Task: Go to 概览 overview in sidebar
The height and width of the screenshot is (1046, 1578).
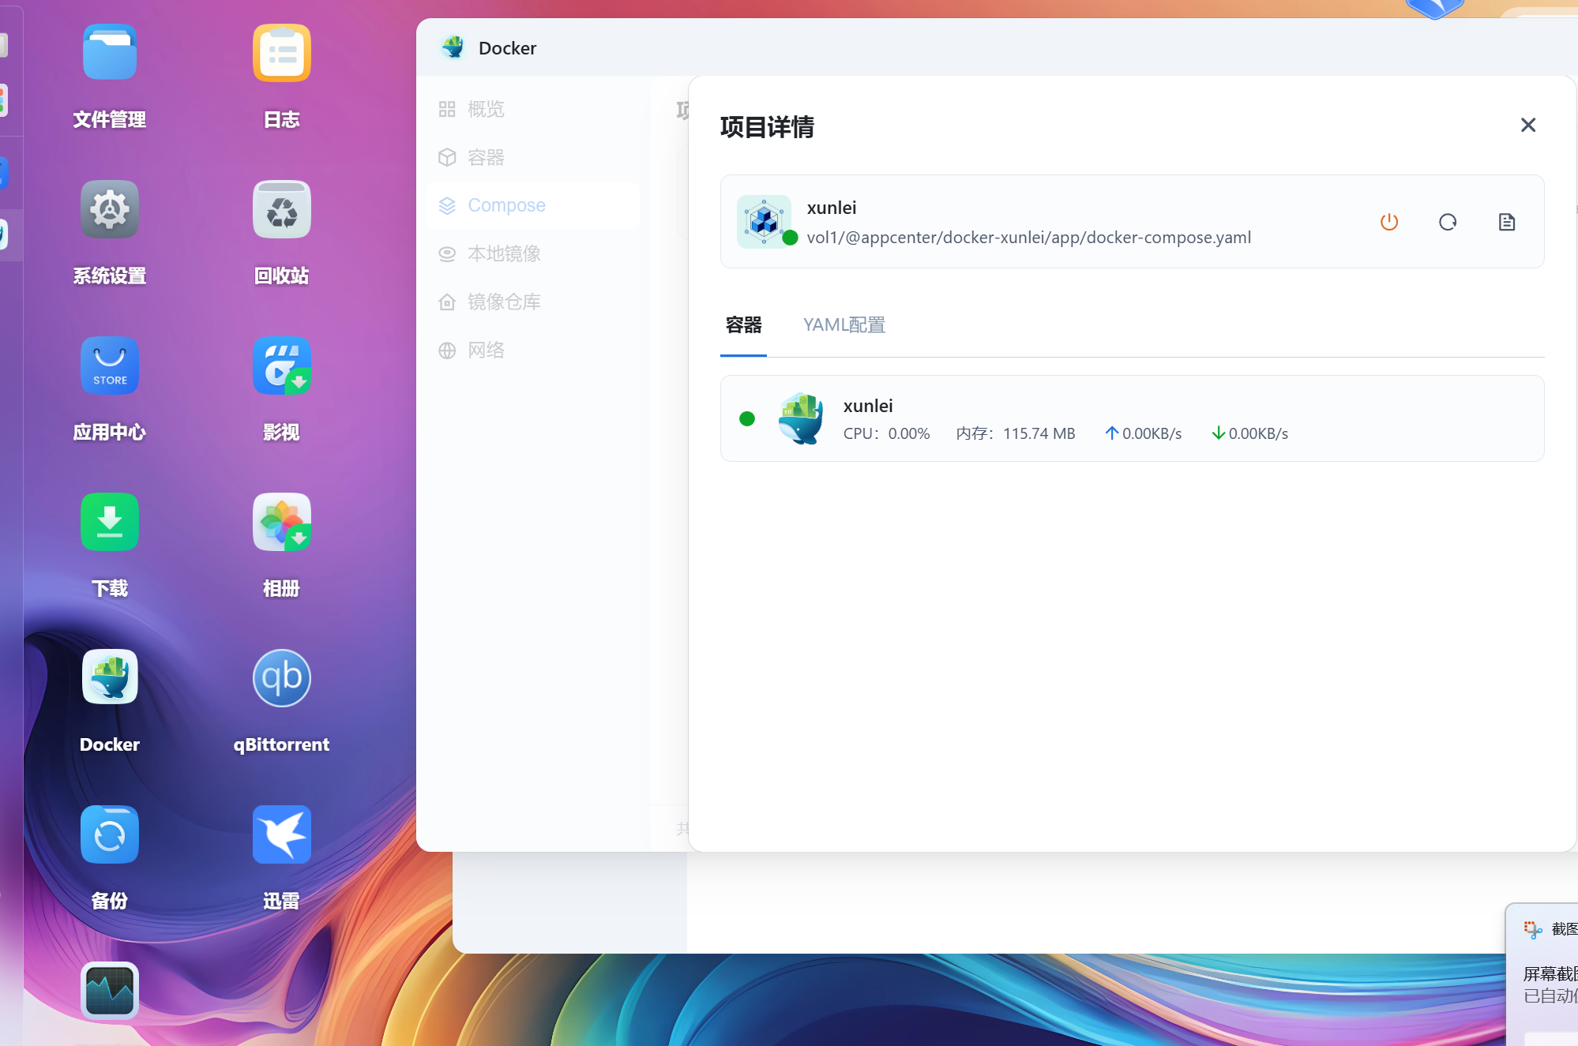Action: coord(533,109)
